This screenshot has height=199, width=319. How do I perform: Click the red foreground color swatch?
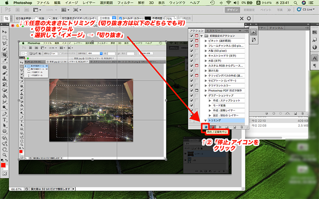(3, 165)
